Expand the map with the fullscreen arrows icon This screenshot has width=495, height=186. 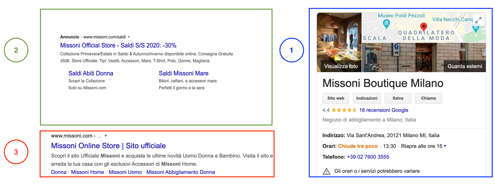478,20
